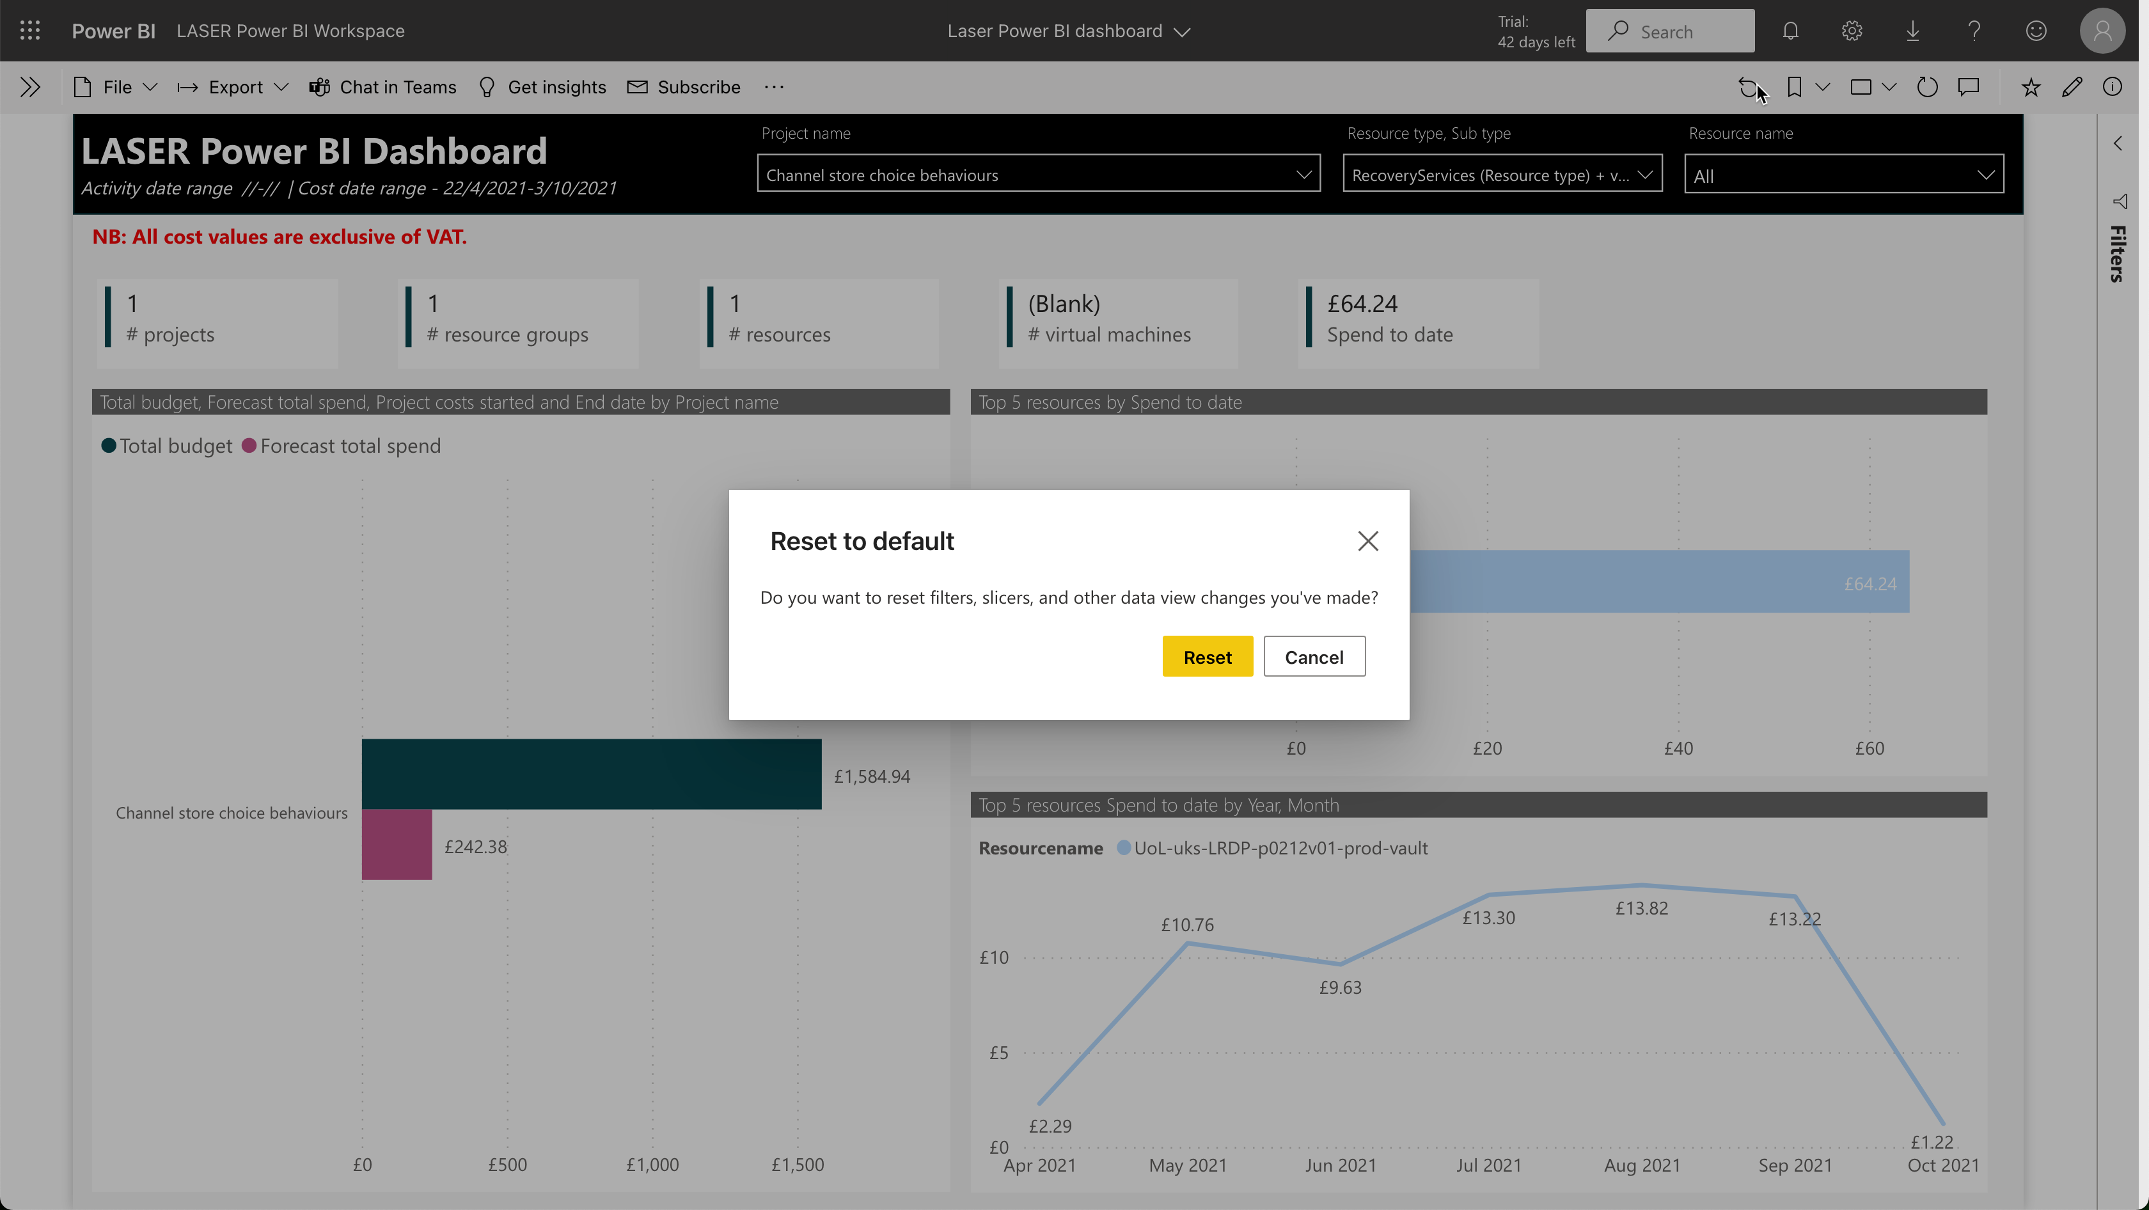Confirm with the yellow Reset button
Image resolution: width=2149 pixels, height=1210 pixels.
point(1207,656)
